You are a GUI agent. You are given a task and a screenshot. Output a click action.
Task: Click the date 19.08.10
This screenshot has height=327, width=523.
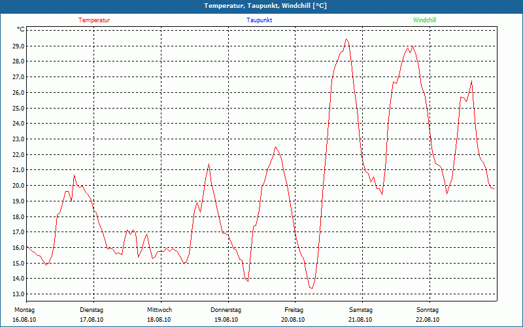(226, 320)
